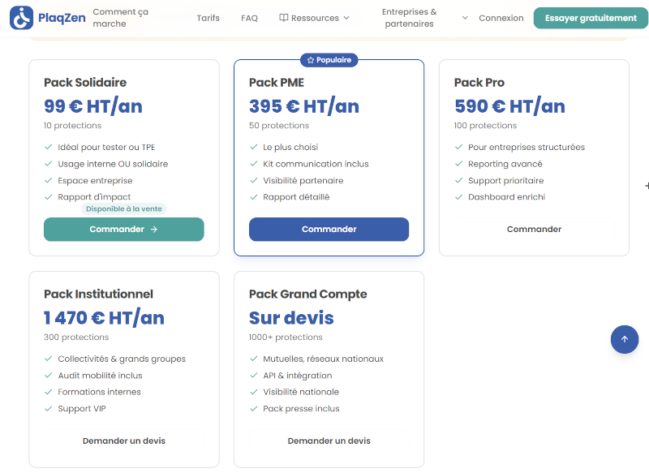Click the Connexion link
This screenshot has height=473, width=649.
[501, 17]
